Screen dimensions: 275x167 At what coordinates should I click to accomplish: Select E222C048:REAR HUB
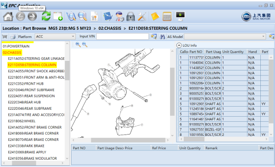pyautogui.click(x=24, y=102)
